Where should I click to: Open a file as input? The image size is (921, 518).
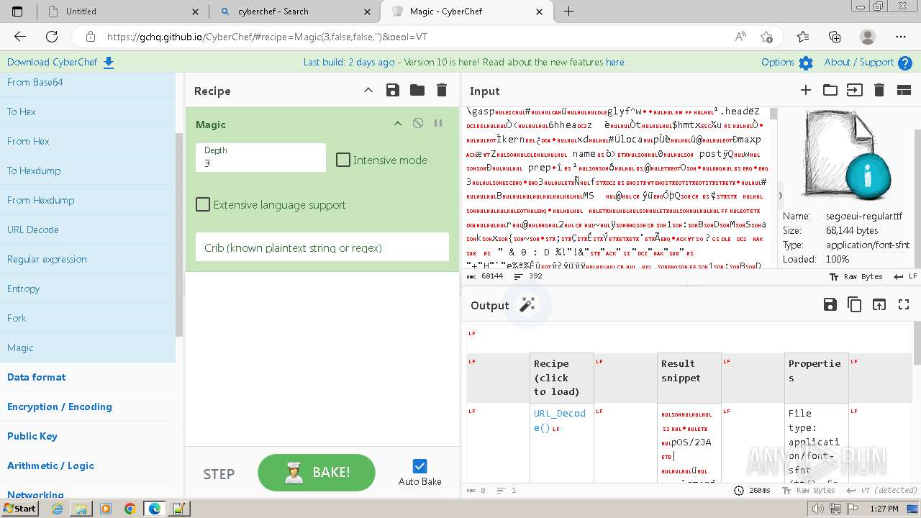pos(854,90)
